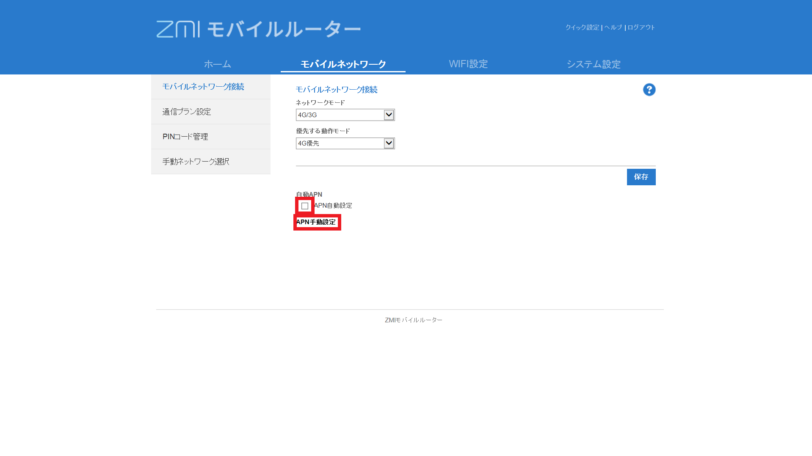Click the ヘルプ link in the header
Screen dimensions: 812x456
coord(612,27)
